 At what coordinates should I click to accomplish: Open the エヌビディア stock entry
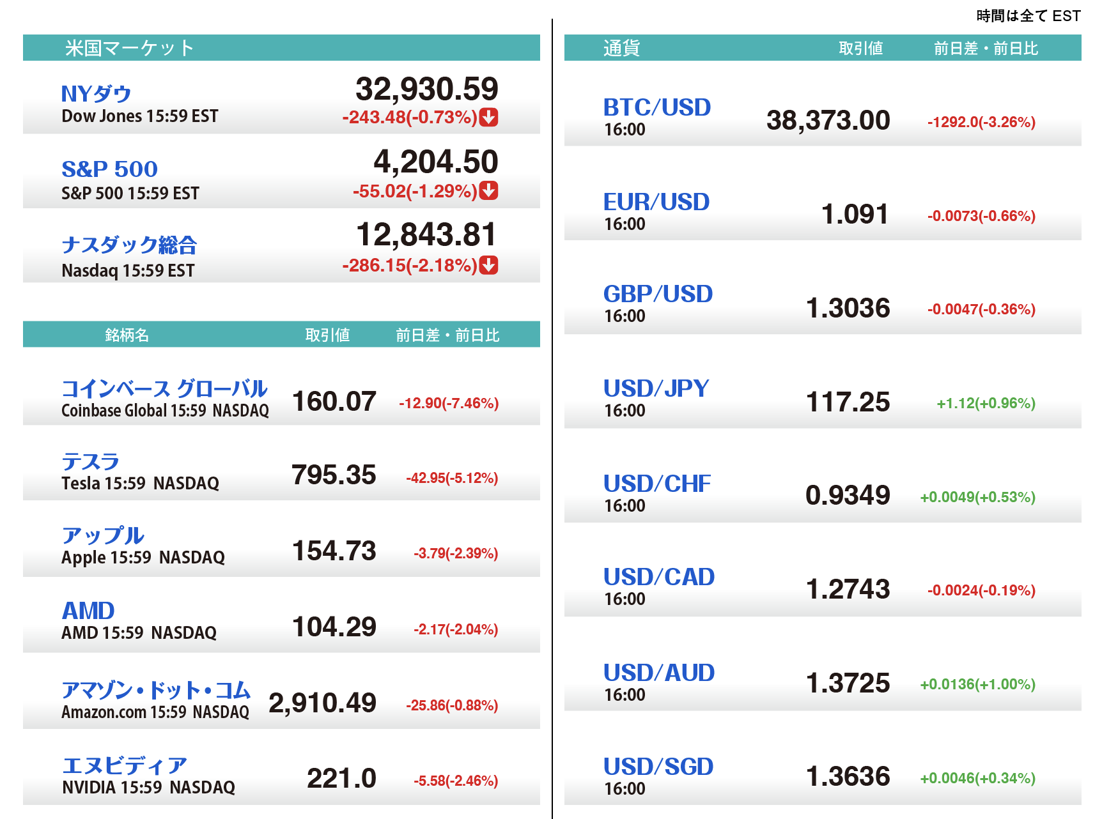(x=125, y=765)
